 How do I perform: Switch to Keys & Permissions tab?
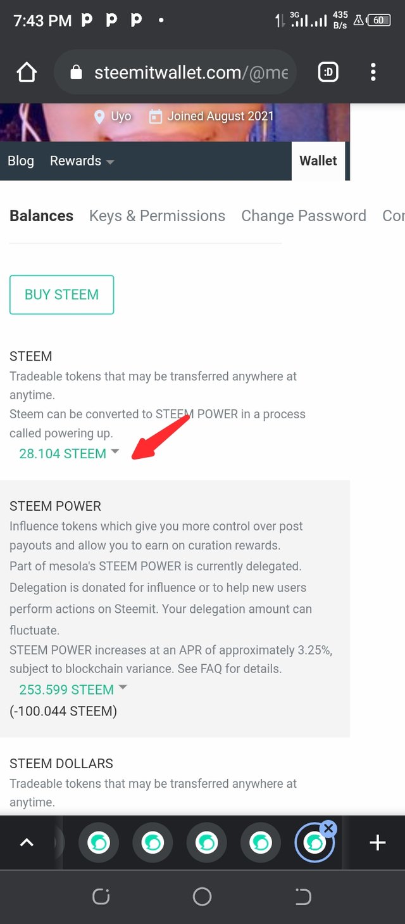[157, 216]
